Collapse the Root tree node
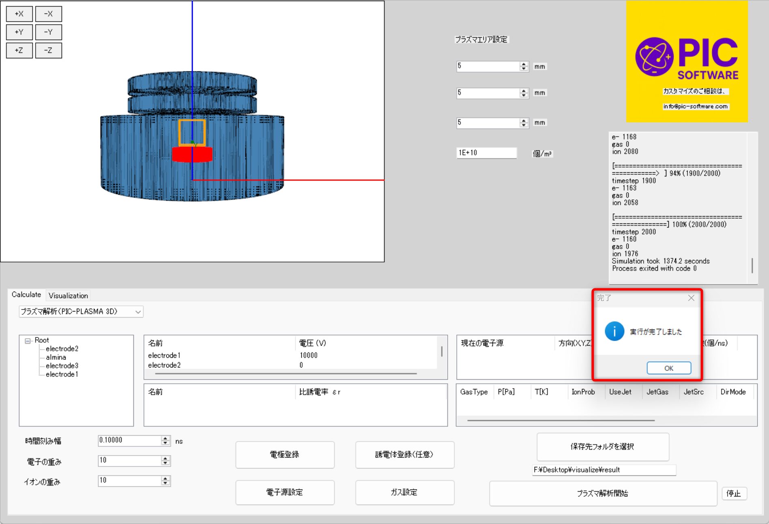Viewport: 769px width, 524px height. [x=28, y=341]
